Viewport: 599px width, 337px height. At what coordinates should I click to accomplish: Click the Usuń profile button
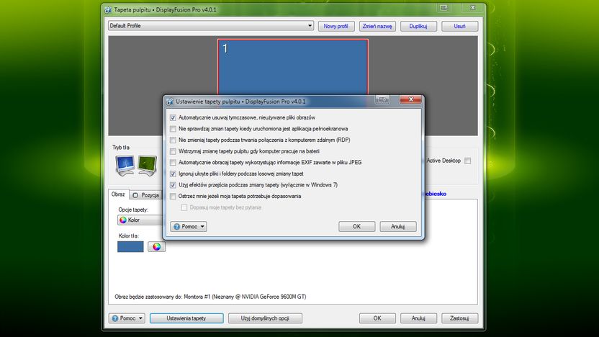[459, 26]
